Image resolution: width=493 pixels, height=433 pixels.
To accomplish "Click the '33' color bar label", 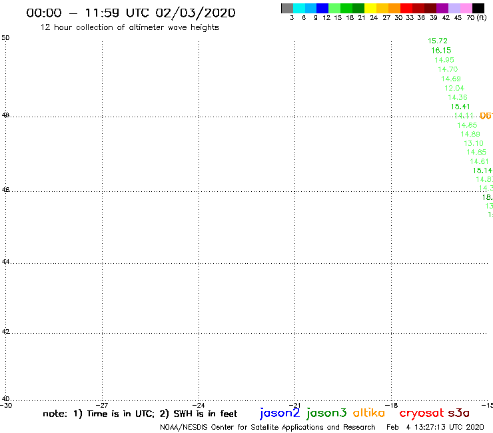I will 410,18.
